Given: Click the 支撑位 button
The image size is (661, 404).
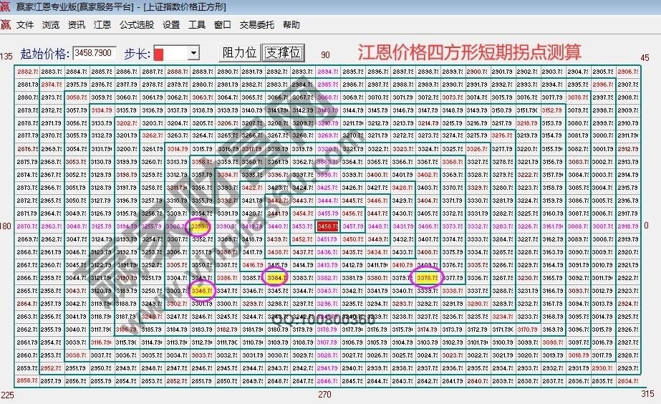Looking at the screenshot, I should [284, 53].
